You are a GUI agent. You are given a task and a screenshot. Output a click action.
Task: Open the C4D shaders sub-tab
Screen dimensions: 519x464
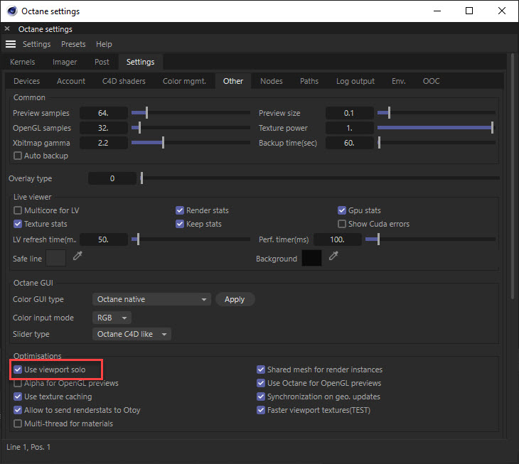124,81
